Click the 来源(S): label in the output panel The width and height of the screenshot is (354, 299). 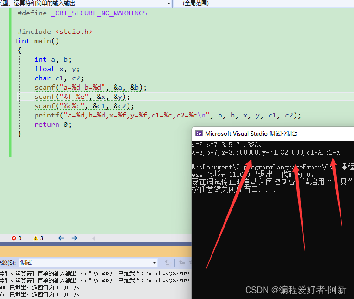pyautogui.click(x=8, y=263)
